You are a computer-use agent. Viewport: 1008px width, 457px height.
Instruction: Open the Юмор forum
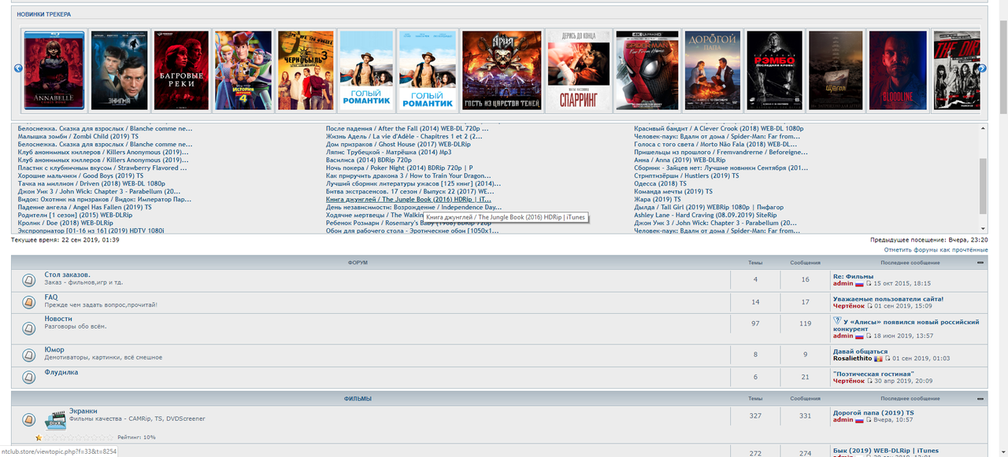tap(54, 349)
